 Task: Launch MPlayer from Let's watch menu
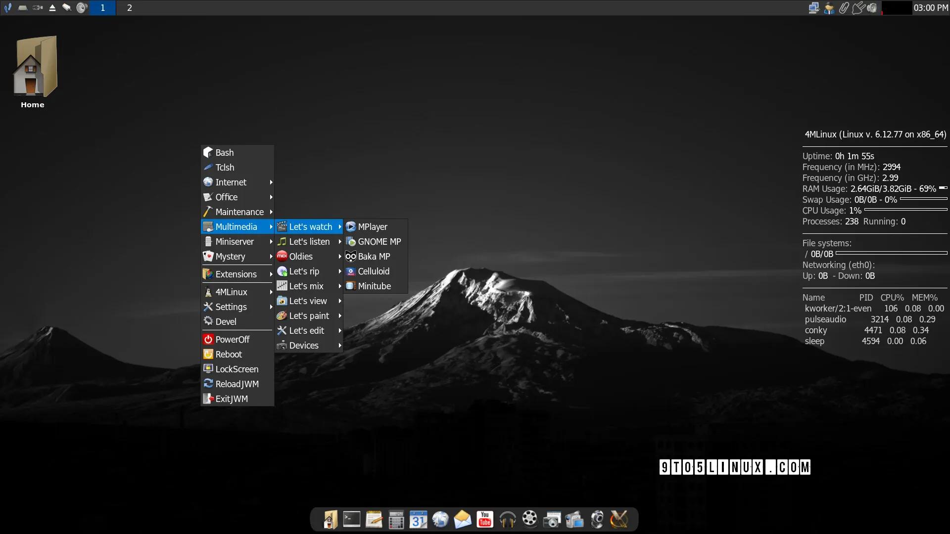click(x=373, y=227)
